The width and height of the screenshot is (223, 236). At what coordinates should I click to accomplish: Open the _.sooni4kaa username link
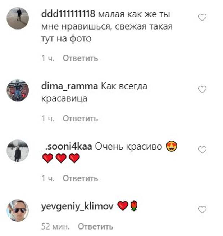[x=67, y=146]
